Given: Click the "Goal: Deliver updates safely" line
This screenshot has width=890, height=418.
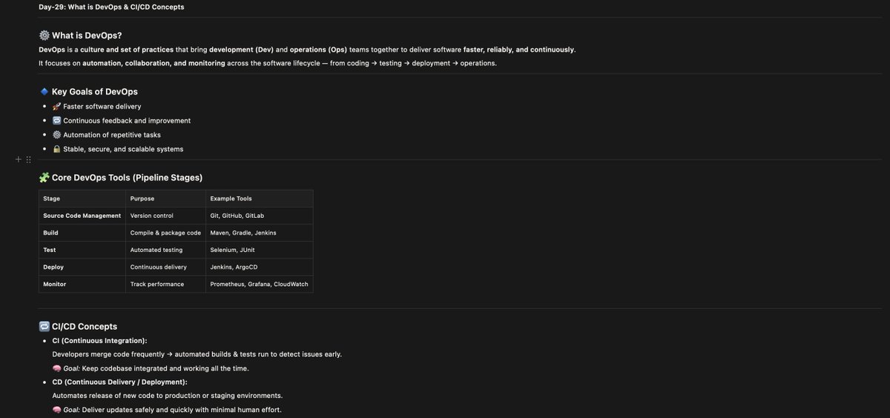Looking at the screenshot, I should [x=167, y=410].
